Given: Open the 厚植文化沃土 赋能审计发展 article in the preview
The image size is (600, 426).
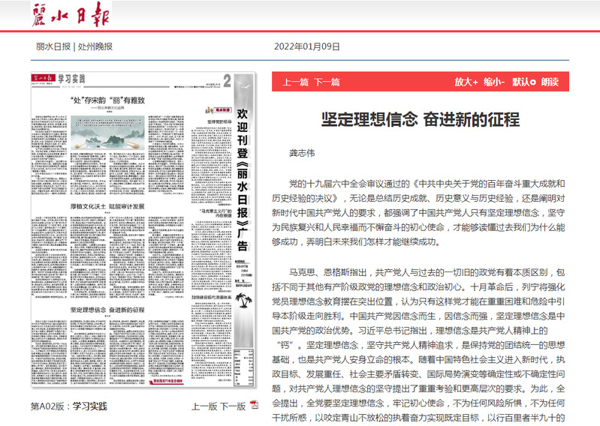Looking at the screenshot, I should click(107, 205).
